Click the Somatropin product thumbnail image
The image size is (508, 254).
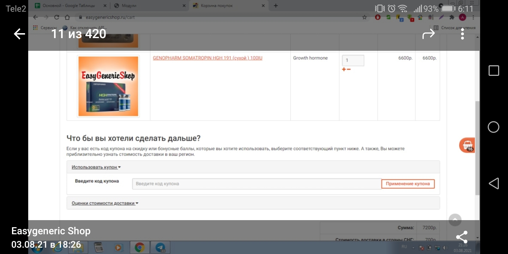[108, 86]
